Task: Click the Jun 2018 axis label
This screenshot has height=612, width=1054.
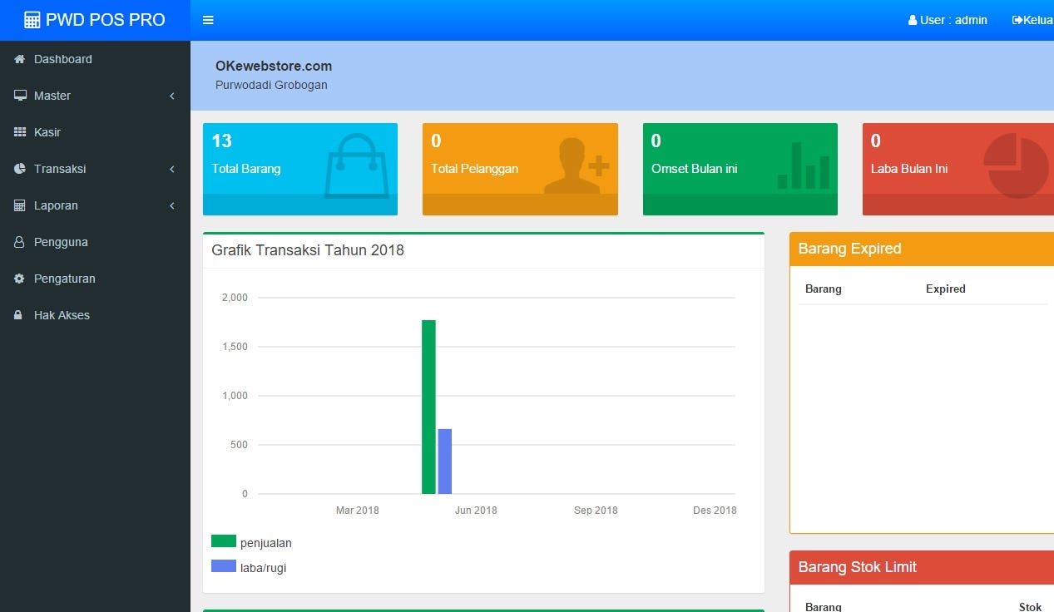Action: click(476, 510)
